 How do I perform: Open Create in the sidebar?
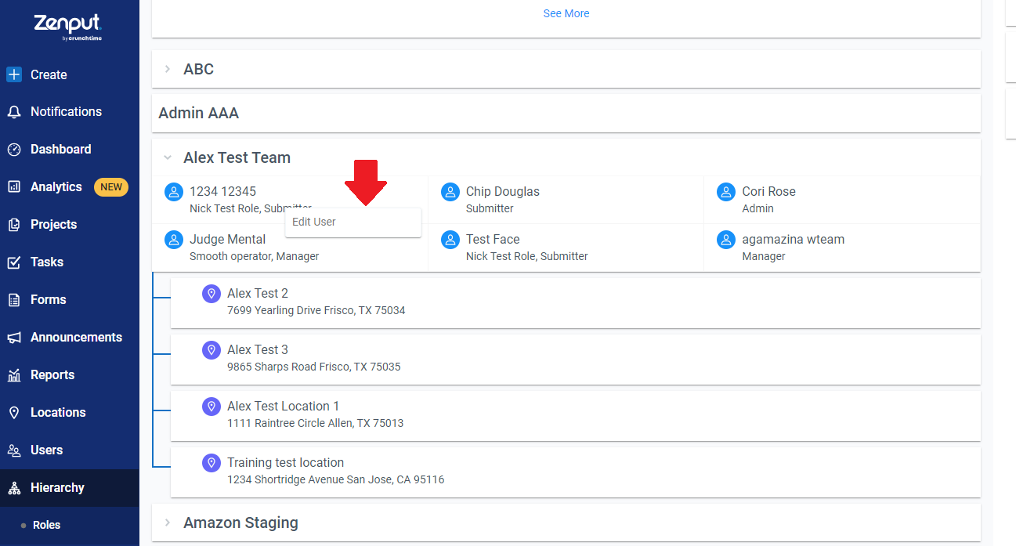tap(49, 74)
